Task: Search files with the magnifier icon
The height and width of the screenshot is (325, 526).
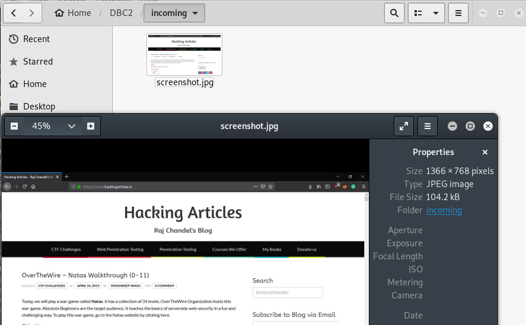Action: pyautogui.click(x=394, y=13)
